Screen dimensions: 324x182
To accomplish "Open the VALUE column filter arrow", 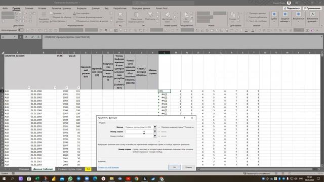I will point(78,87).
